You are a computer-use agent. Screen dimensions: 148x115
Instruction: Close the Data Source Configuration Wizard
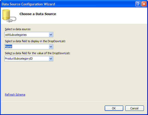click(x=144, y=4)
